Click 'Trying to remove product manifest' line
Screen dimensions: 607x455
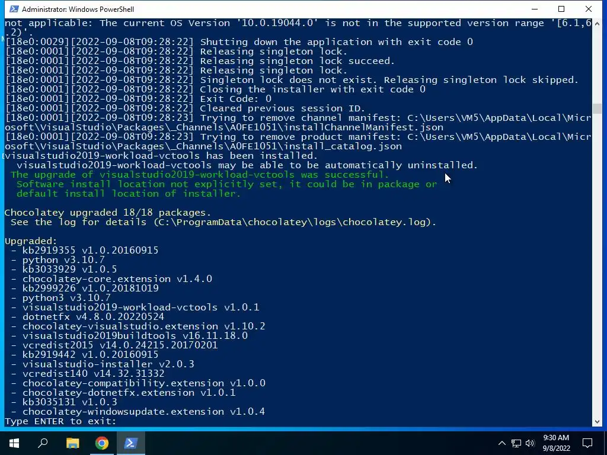coord(298,141)
